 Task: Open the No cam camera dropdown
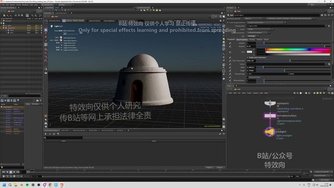217,25
